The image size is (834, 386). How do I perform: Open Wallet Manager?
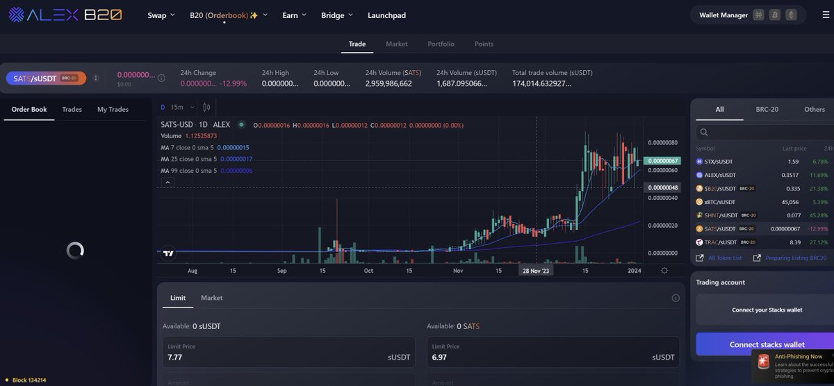click(723, 15)
